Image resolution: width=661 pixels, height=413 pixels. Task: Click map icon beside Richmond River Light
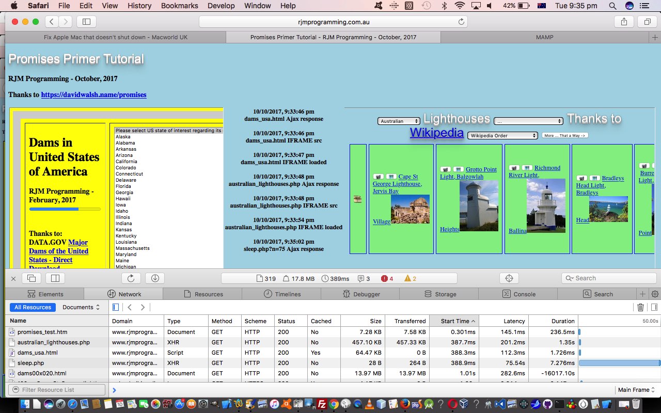coord(527,168)
